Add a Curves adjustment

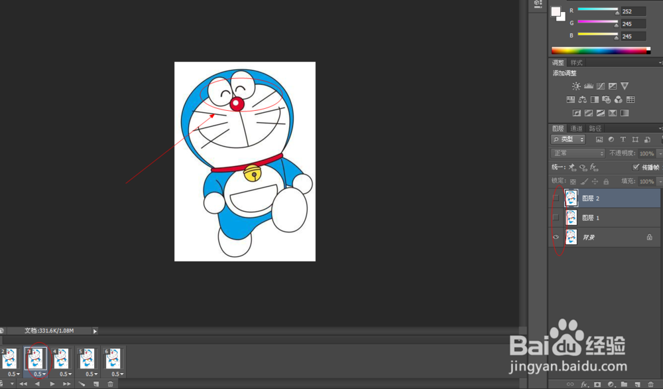[x=601, y=86]
